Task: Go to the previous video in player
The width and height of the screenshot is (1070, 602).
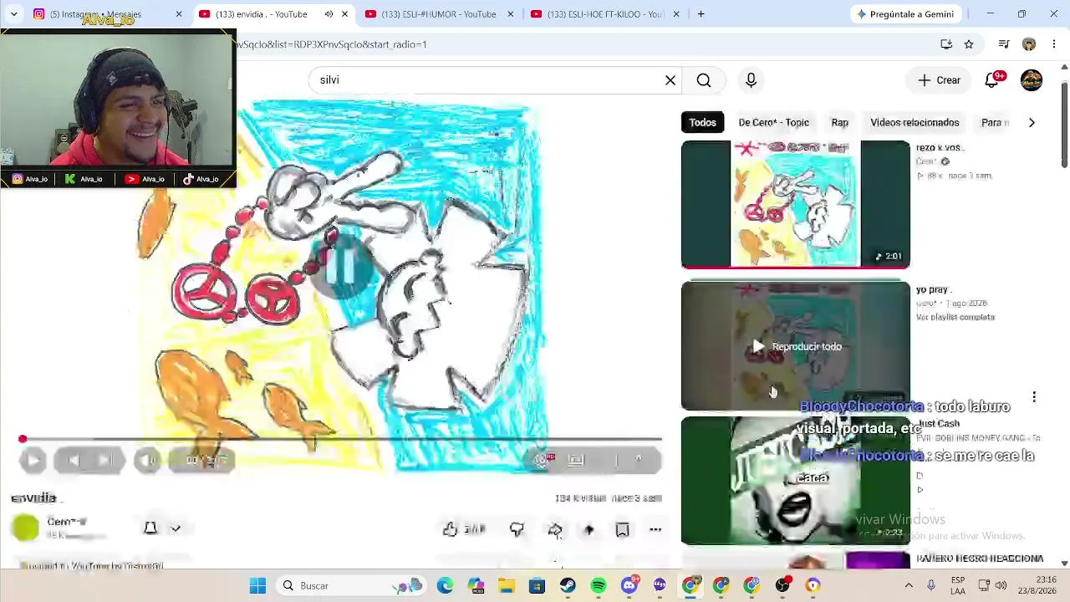Action: point(73,460)
